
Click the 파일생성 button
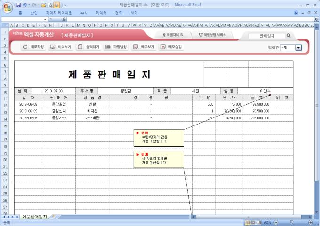click(x=116, y=47)
